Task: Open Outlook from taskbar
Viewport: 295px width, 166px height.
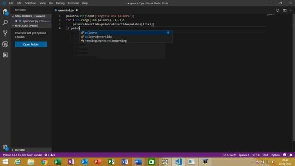Action: point(84,162)
